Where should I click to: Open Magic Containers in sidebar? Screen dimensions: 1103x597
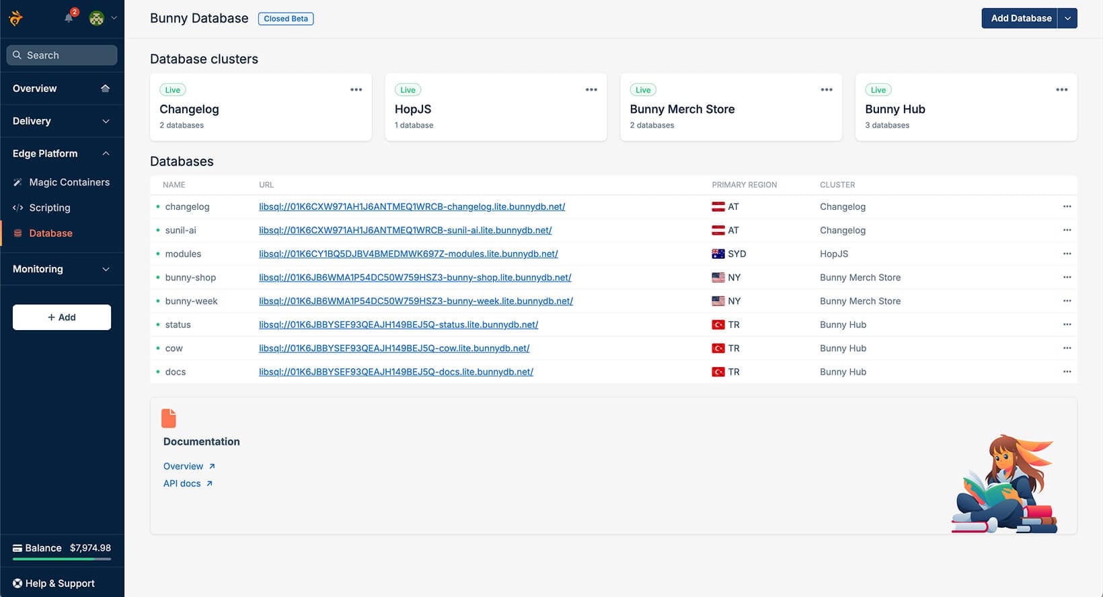pos(69,182)
